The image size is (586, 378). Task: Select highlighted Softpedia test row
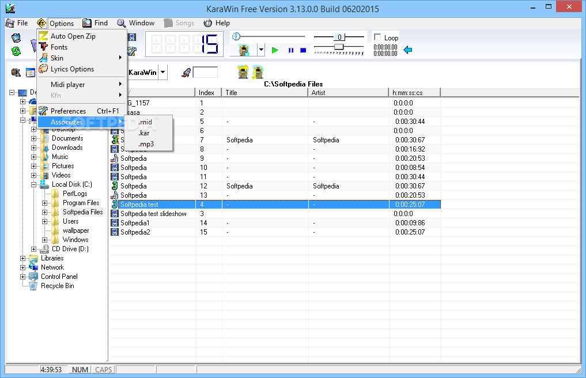pos(275,205)
